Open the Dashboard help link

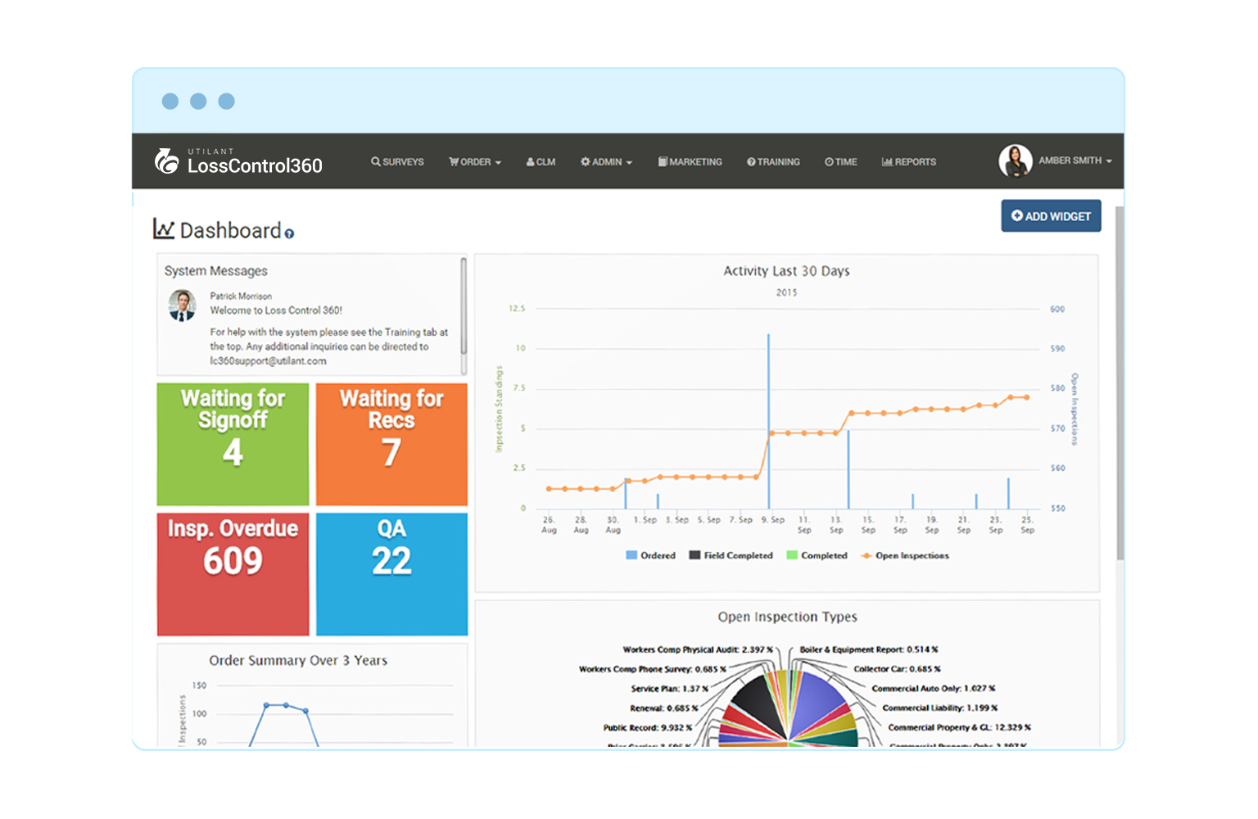pyautogui.click(x=288, y=234)
